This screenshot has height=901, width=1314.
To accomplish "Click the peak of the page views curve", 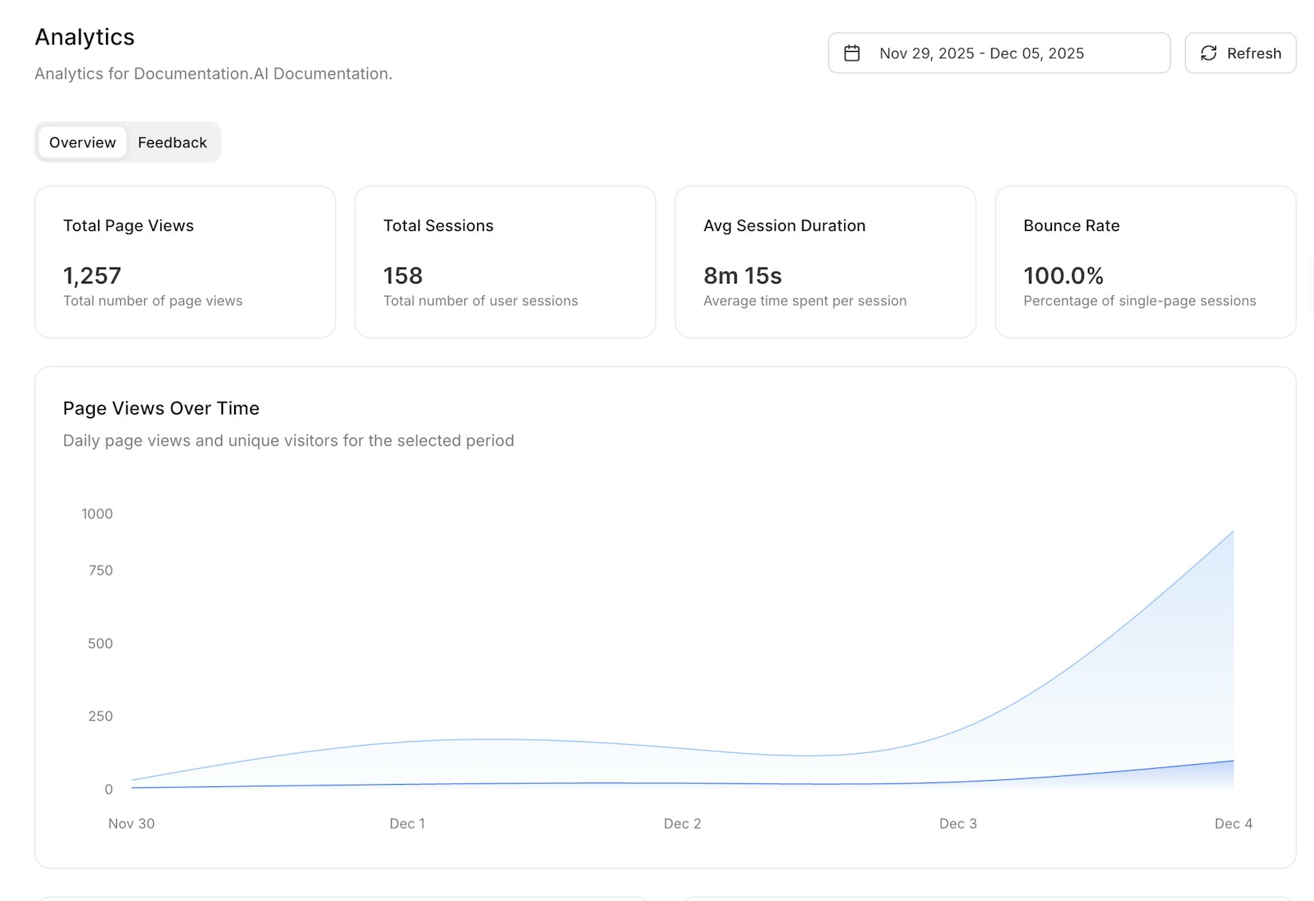I will pyautogui.click(x=1231, y=533).
